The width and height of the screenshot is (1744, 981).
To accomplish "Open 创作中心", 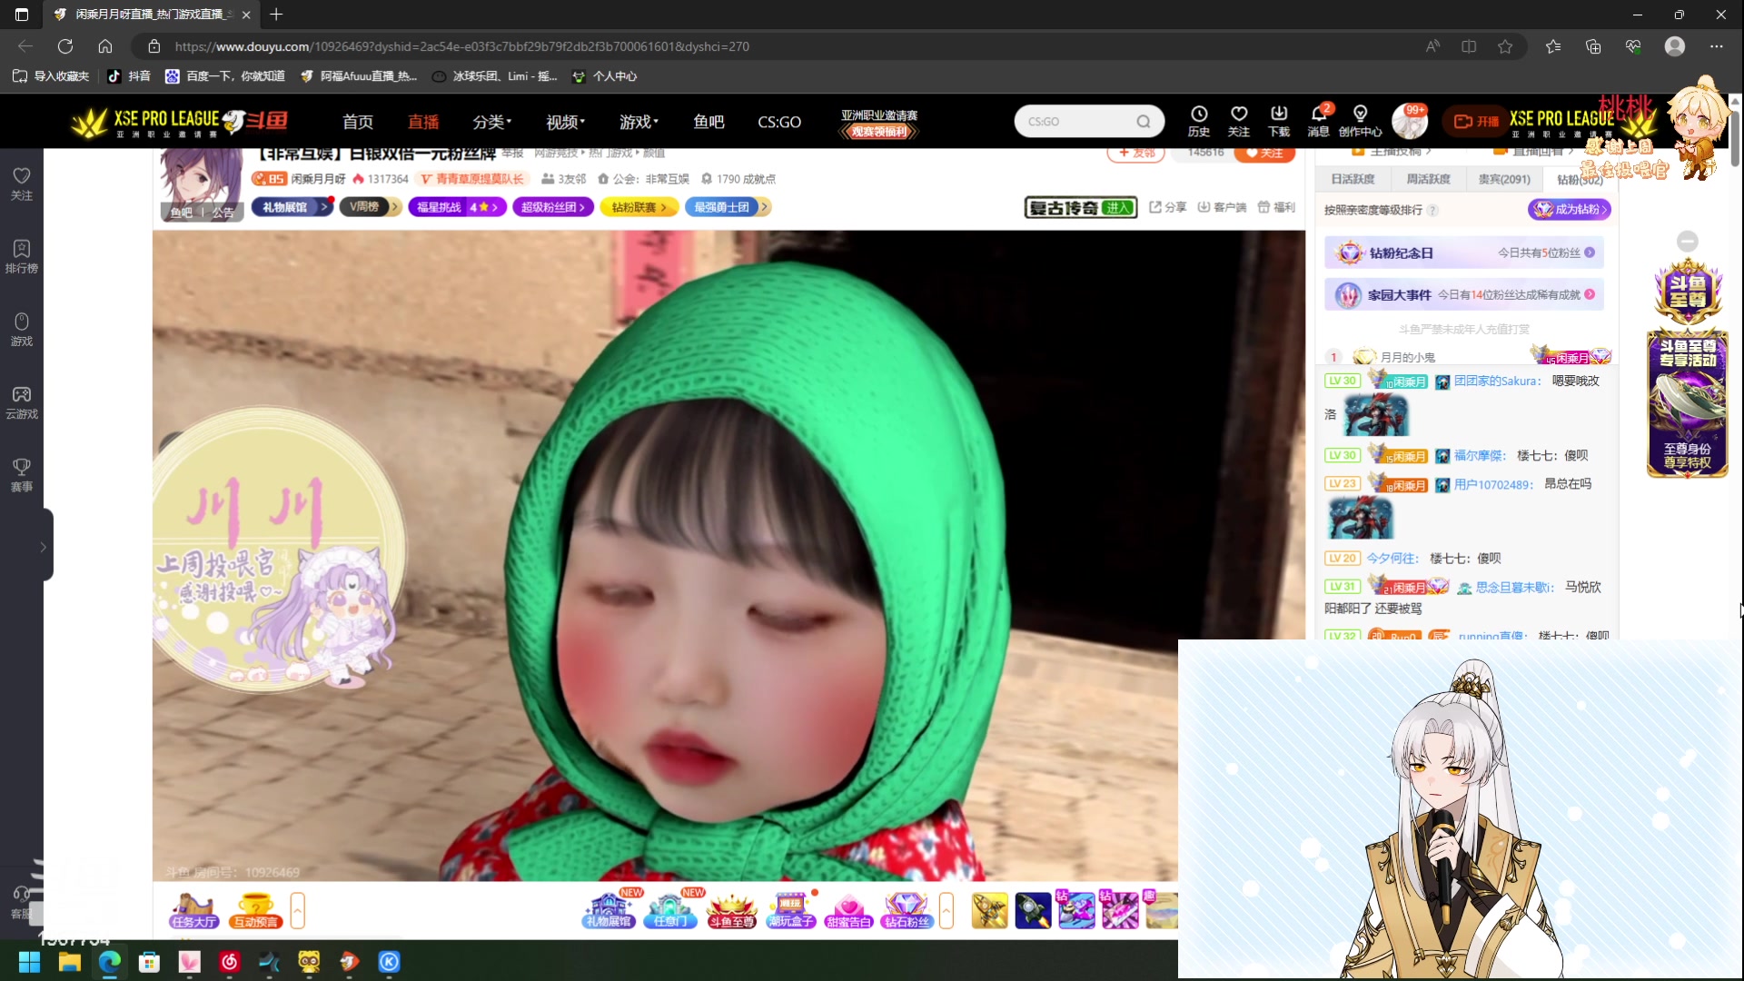I will (1360, 120).
